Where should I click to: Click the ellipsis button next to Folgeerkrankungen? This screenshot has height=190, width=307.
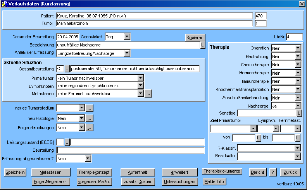(x=89, y=127)
